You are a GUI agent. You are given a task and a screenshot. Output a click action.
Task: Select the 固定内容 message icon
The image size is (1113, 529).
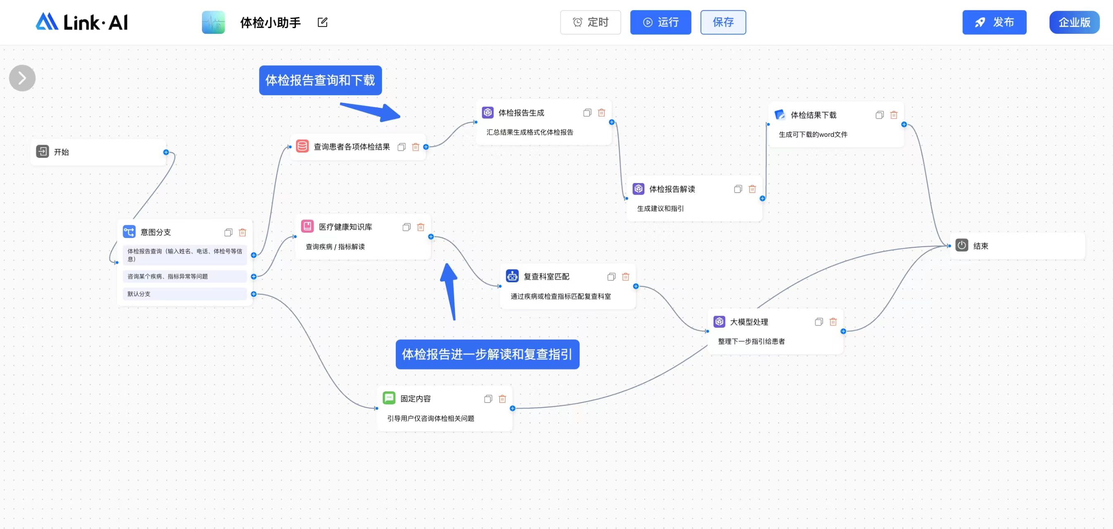point(389,398)
